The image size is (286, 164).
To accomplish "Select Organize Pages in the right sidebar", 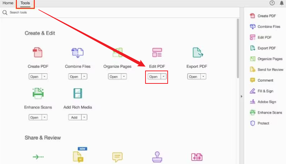I will 266,59.
